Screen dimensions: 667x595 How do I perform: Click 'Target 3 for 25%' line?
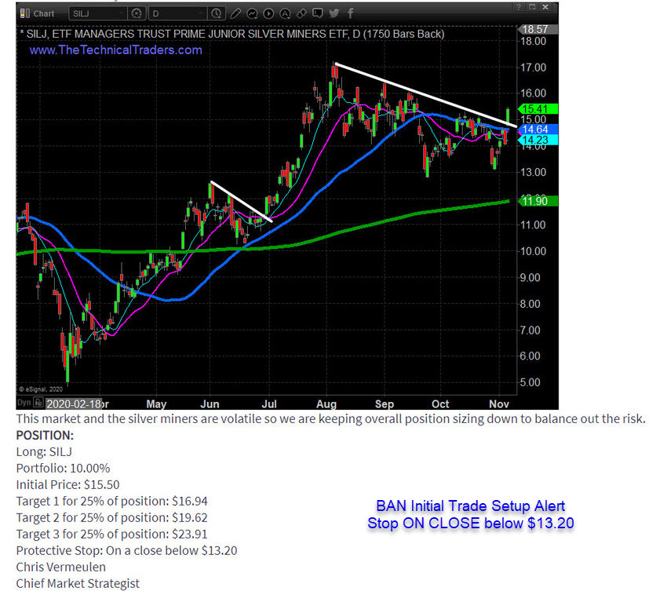coord(112,534)
